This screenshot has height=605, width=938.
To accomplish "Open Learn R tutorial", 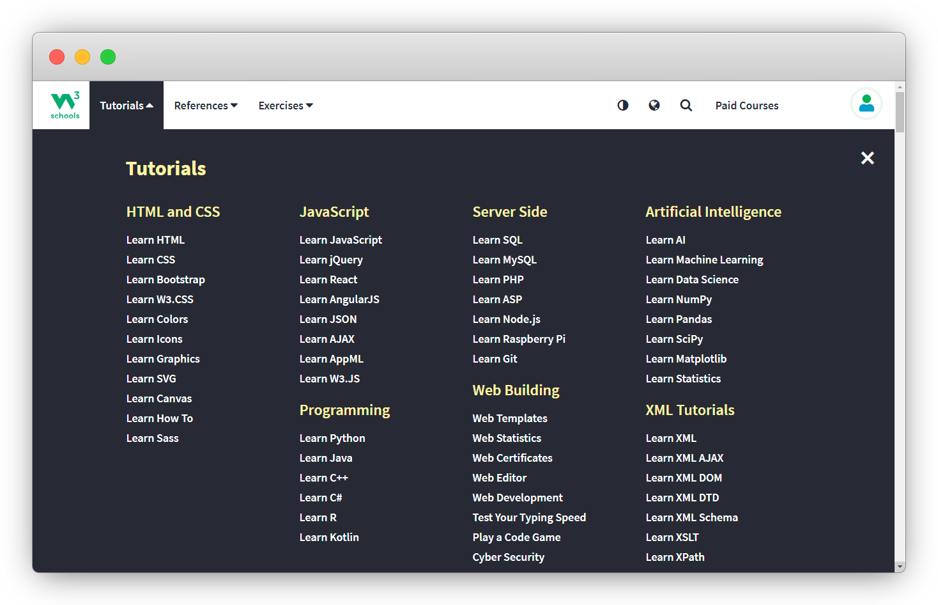I will coord(318,517).
